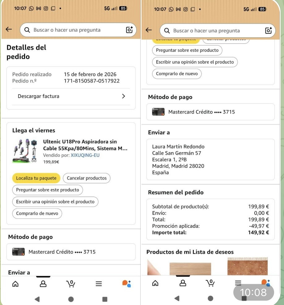Image resolution: width=284 pixels, height=305 pixels.
Task: Tap the Instagram status icon on right phone
Action: click(x=185, y=9)
